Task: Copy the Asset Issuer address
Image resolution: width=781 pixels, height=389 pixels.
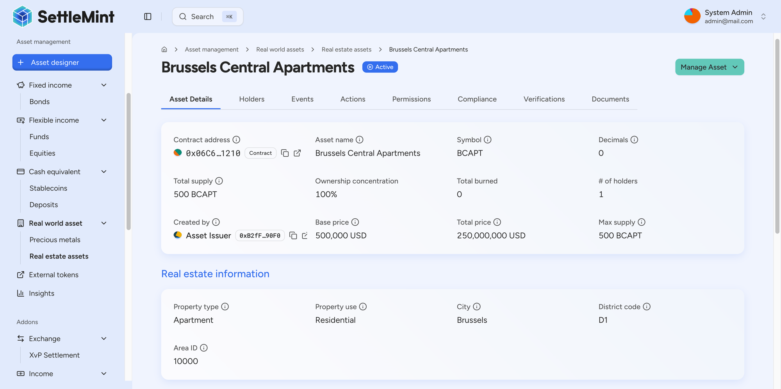Action: coord(294,235)
